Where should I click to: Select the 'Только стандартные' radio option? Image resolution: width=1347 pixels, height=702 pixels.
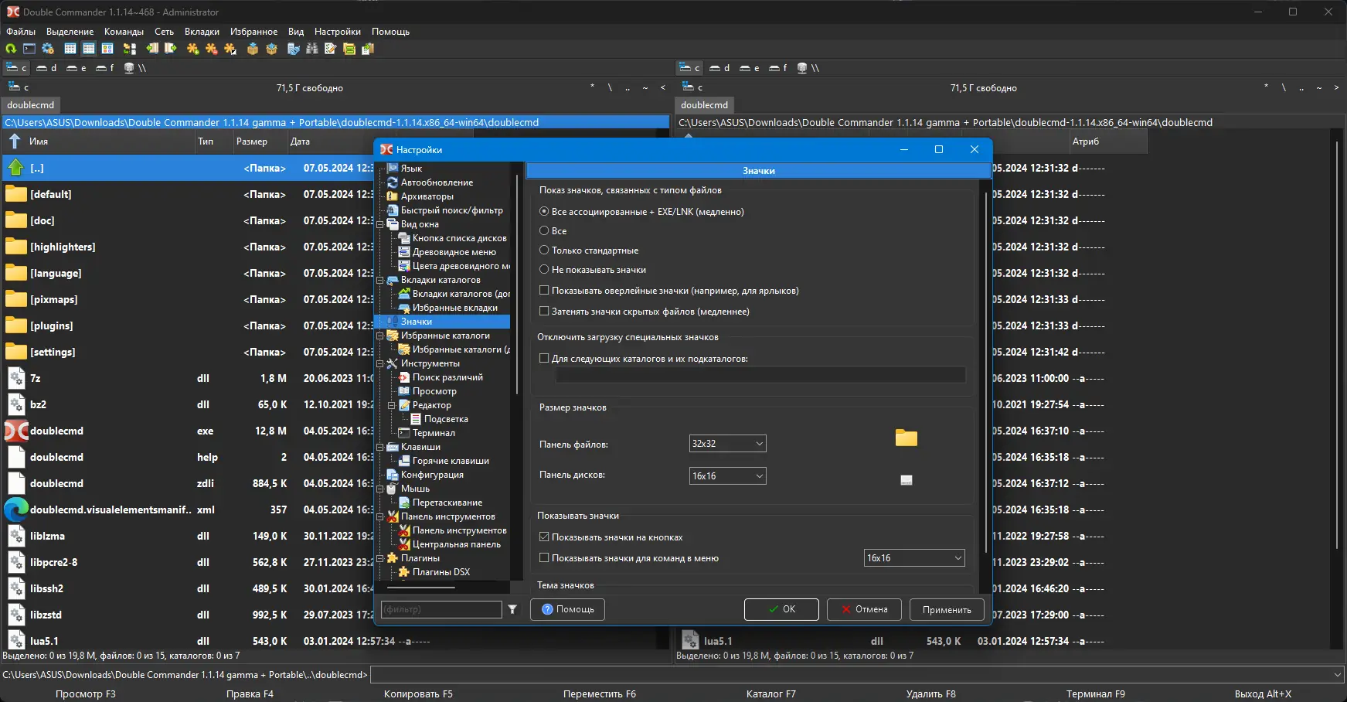544,250
